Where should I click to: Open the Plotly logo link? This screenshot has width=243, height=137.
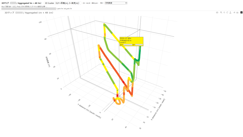[241, 12]
